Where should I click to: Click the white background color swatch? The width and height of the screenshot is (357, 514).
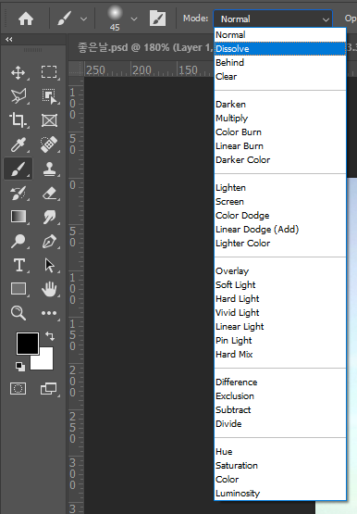46,362
